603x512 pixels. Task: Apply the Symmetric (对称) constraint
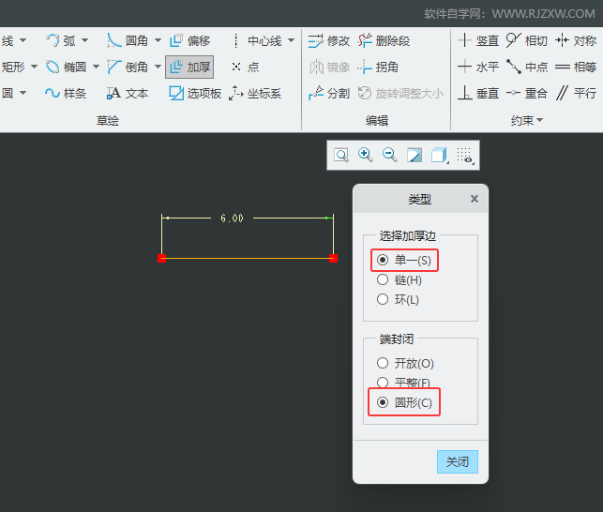[576, 40]
